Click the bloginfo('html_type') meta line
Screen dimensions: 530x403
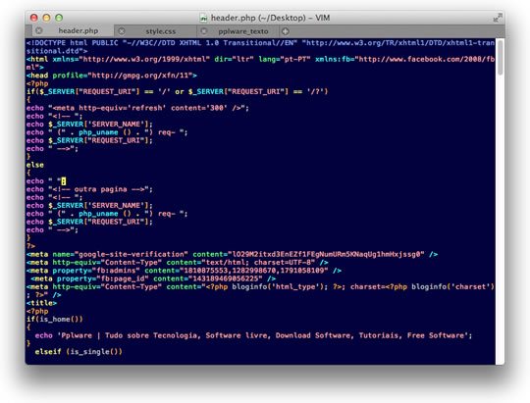[260, 290]
